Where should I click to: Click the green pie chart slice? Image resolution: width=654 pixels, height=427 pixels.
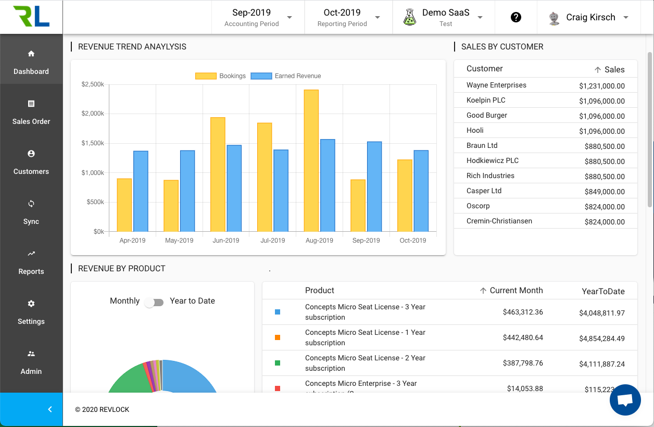pyautogui.click(x=130, y=378)
